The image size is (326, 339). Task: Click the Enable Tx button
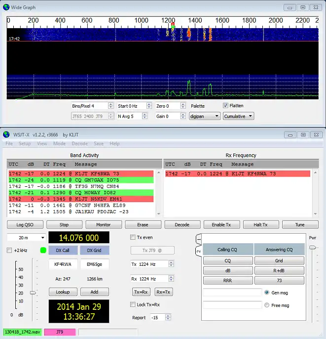tap(221, 224)
